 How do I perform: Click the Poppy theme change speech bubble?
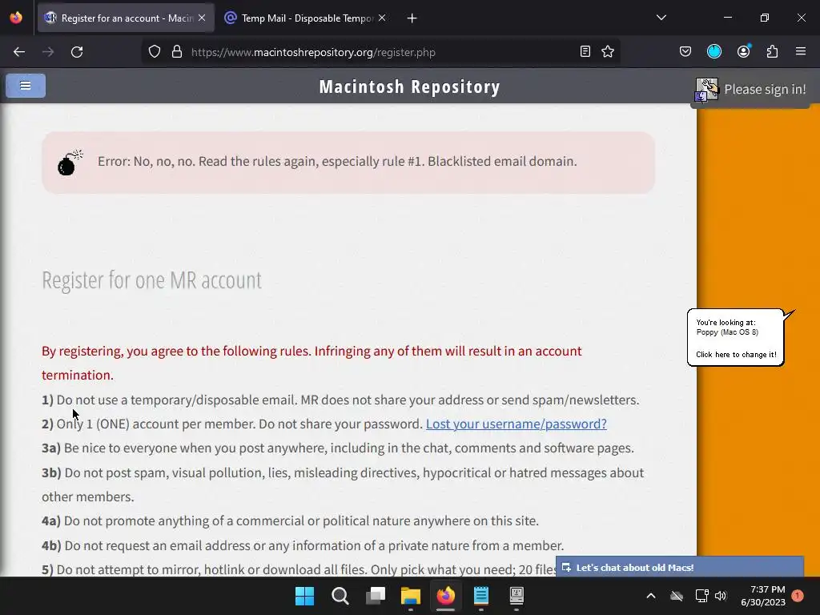tap(736, 338)
